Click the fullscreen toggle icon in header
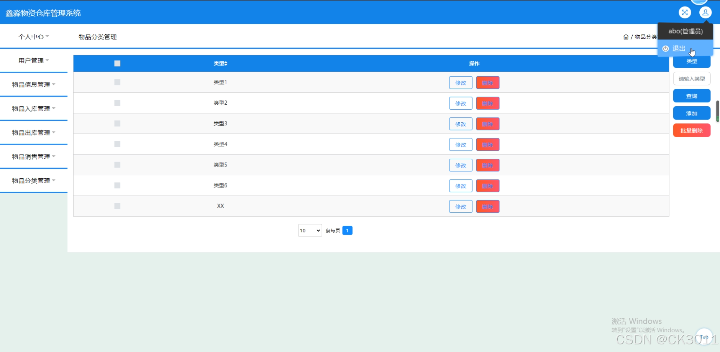This screenshot has width=720, height=352. (684, 13)
